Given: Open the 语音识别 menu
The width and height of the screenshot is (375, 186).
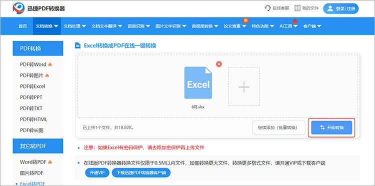Looking at the screenshot, I should click(x=138, y=26).
